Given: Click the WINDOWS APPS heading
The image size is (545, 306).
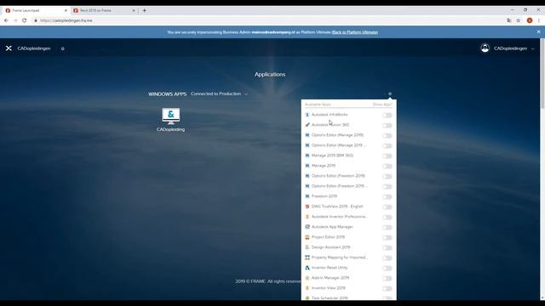Looking at the screenshot, I should tap(167, 94).
